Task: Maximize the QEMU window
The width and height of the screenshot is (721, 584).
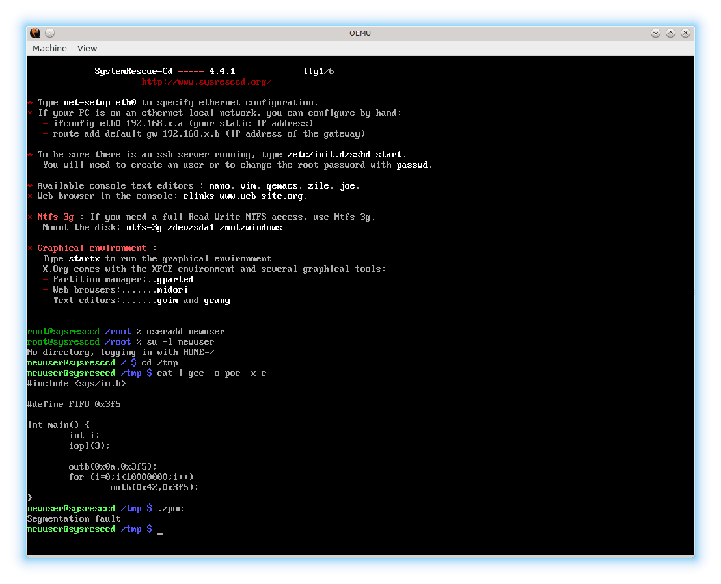Action: (x=670, y=33)
